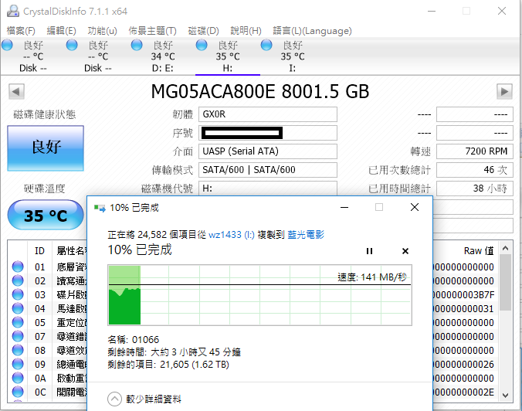Image resolution: width=522 pixels, height=411 pixels.
Task: Click the remaining time text 3 小時又 45 分鐘
Action: [205, 352]
